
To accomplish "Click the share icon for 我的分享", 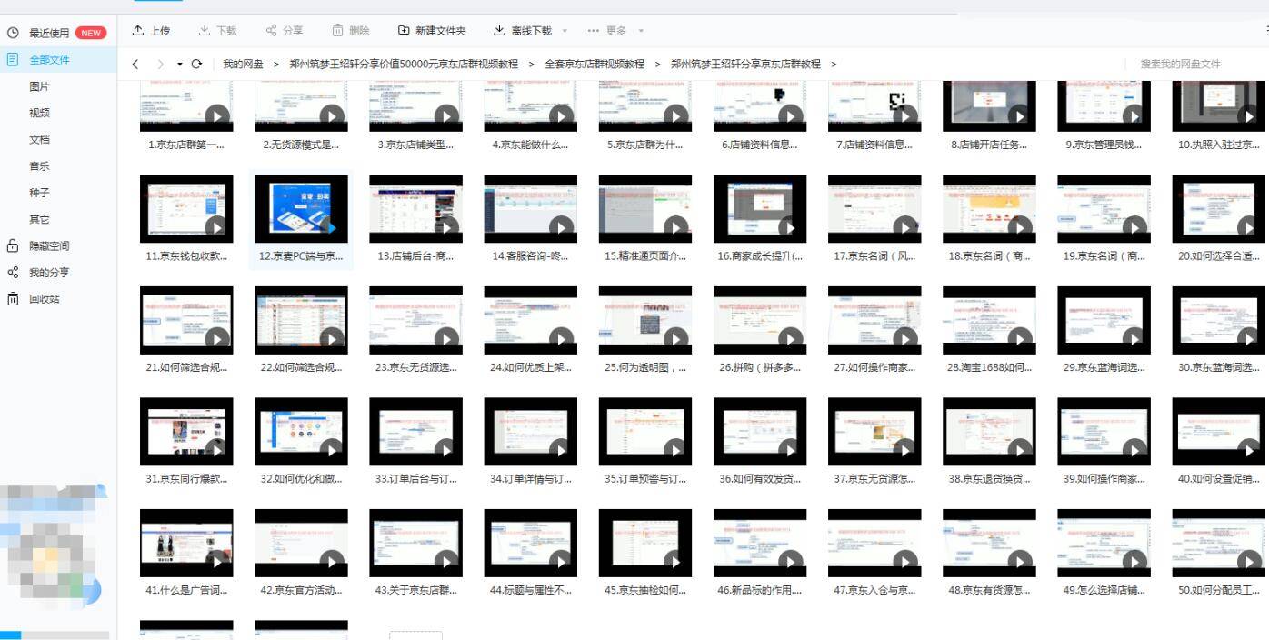I will (13, 272).
